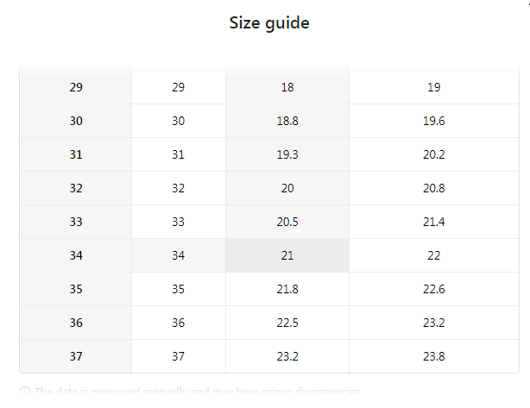Image resolution: width=530 pixels, height=408 pixels.
Task: Click the 21.4 table cell
Action: [434, 222]
